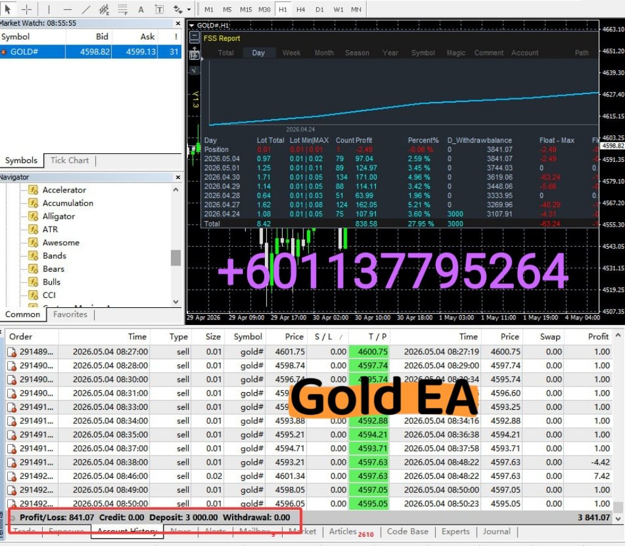Click the Awesome indicator icon
The width and height of the screenshot is (625, 546).
pos(34,242)
